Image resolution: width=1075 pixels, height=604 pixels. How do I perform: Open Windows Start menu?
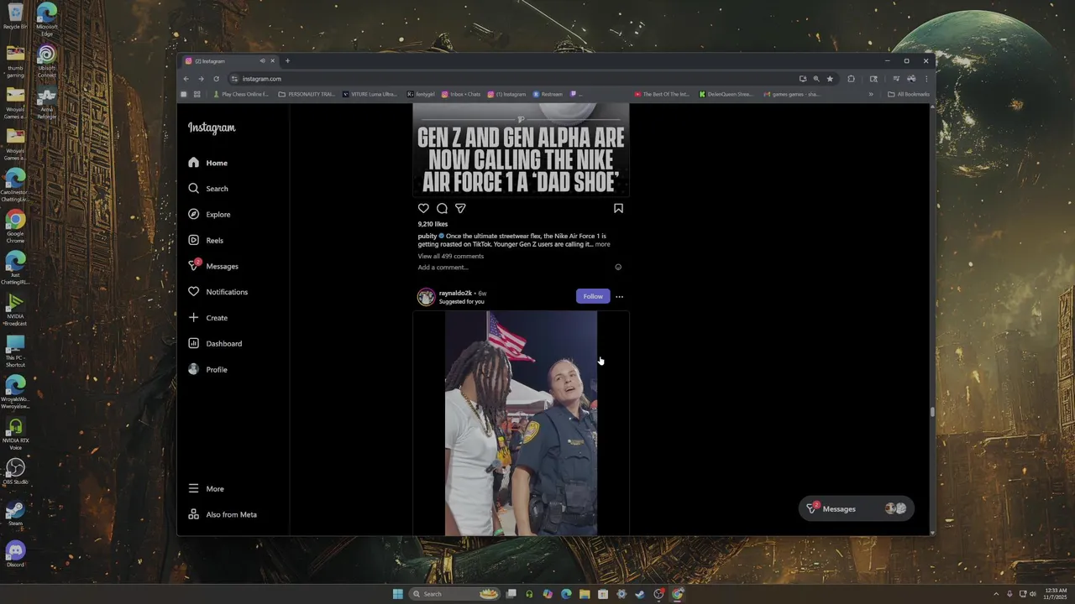tap(397, 594)
